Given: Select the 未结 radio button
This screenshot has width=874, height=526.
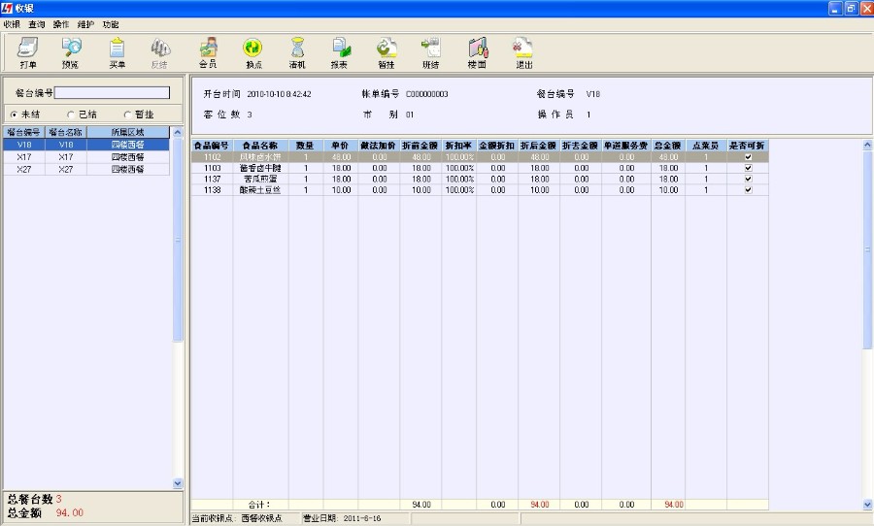Looking at the screenshot, I should (14, 115).
